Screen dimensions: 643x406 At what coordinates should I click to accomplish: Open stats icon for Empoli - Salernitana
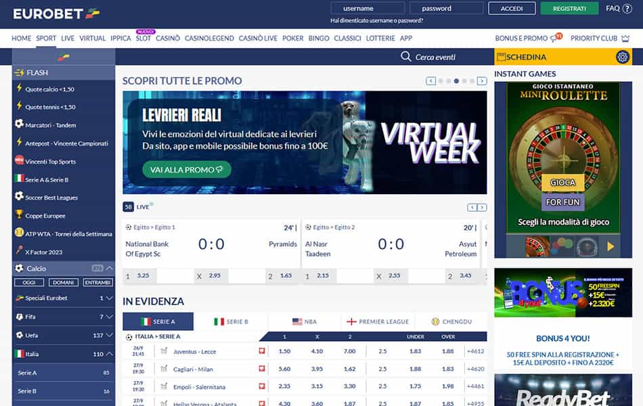[x=164, y=386]
